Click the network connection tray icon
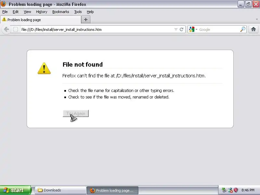This screenshot has width=260, height=195. click(x=230, y=190)
